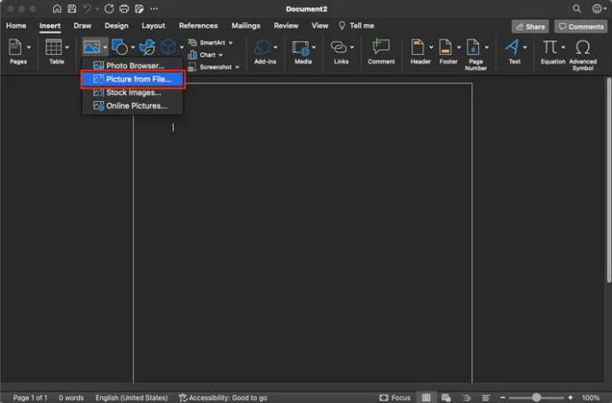
Task: Zoom in with plus button
Action: 570,398
